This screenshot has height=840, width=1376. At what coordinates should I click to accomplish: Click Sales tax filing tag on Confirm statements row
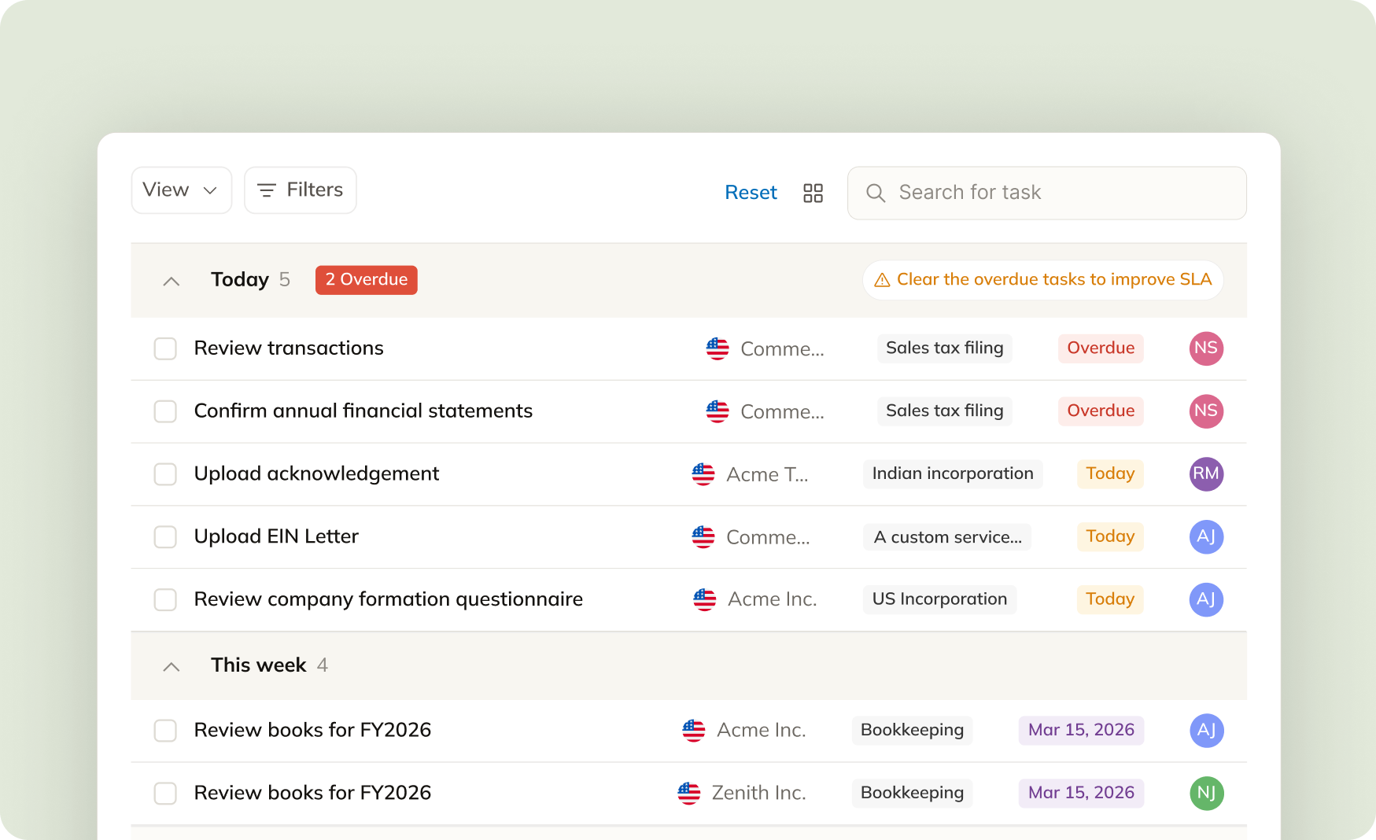click(945, 411)
